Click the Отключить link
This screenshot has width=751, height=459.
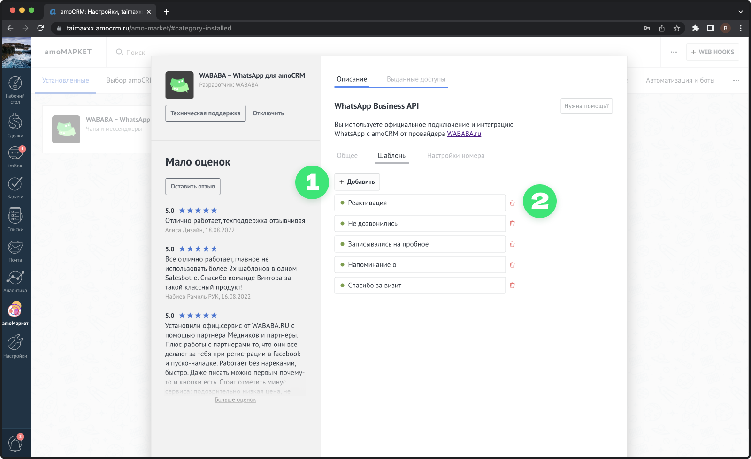[x=268, y=113]
